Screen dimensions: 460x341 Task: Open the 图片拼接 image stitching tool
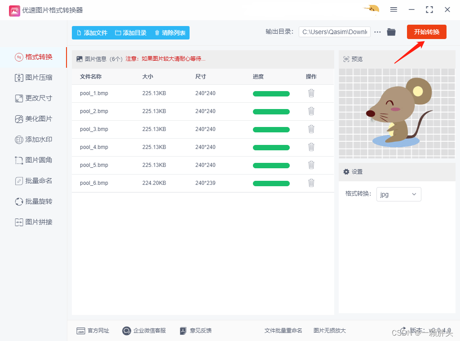[33, 222]
